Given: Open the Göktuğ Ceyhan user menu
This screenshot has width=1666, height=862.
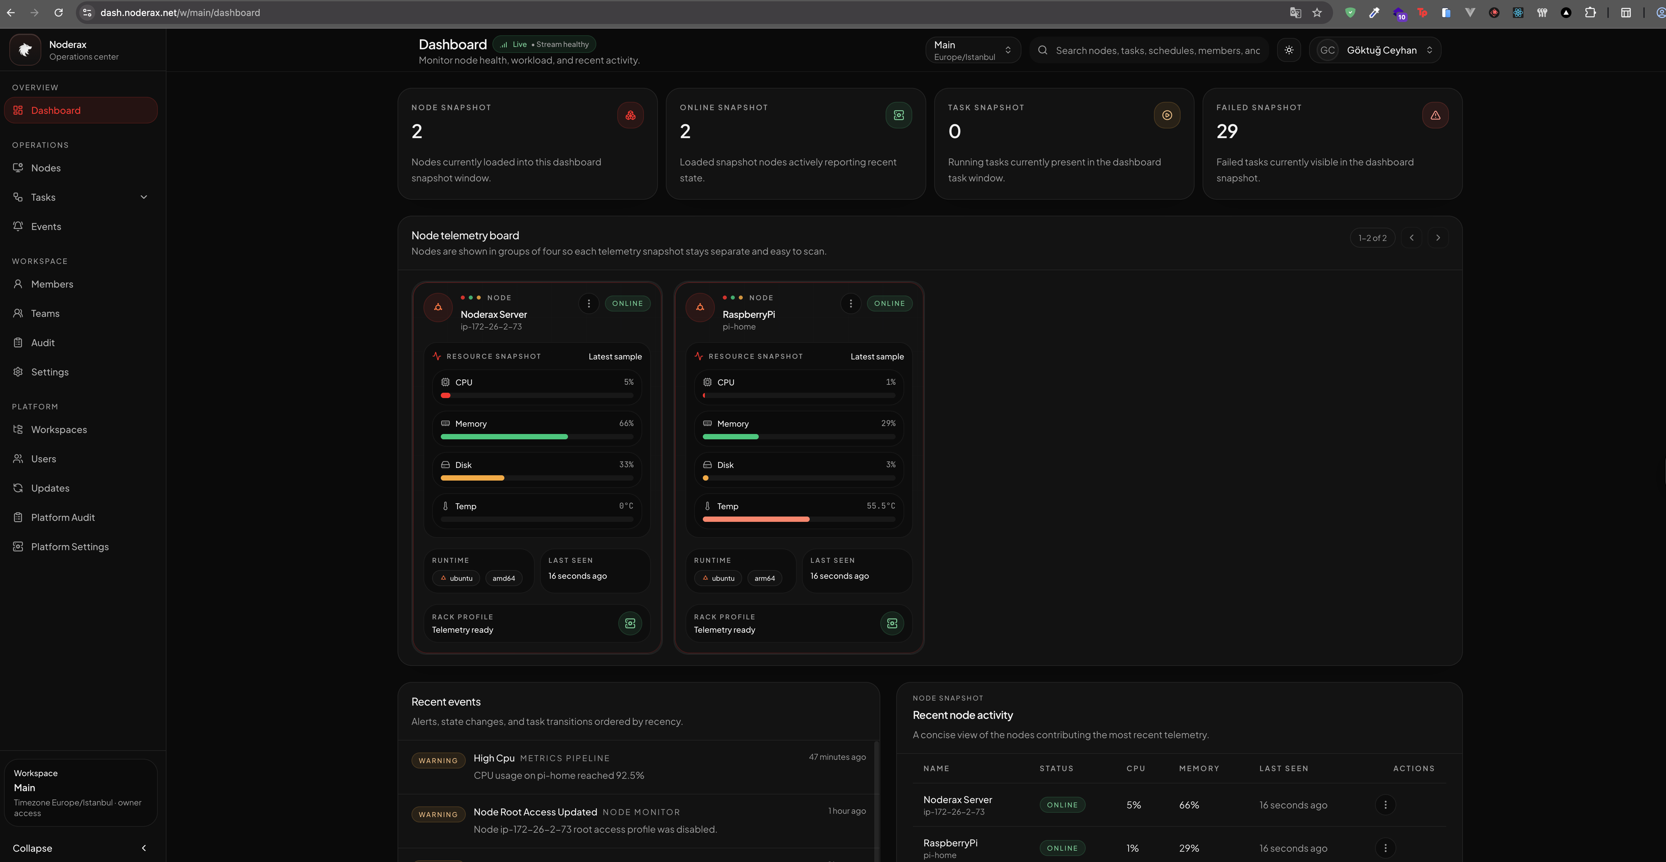Looking at the screenshot, I should pos(1375,50).
